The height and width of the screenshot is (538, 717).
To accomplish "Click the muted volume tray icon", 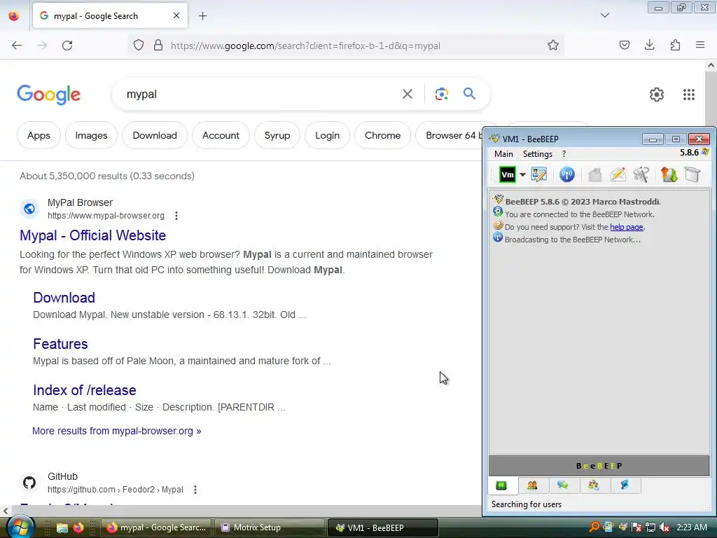I will [664, 527].
